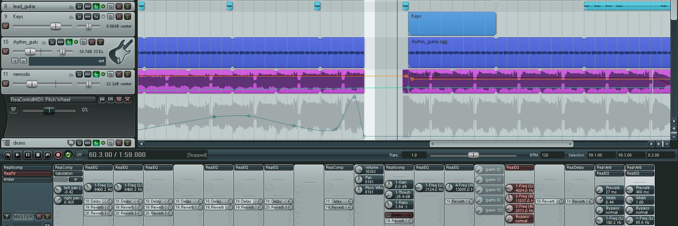Viewport: 678px width, 226px height.
Task: Click the automation mode 'off' button in transport
Action: pos(79,155)
